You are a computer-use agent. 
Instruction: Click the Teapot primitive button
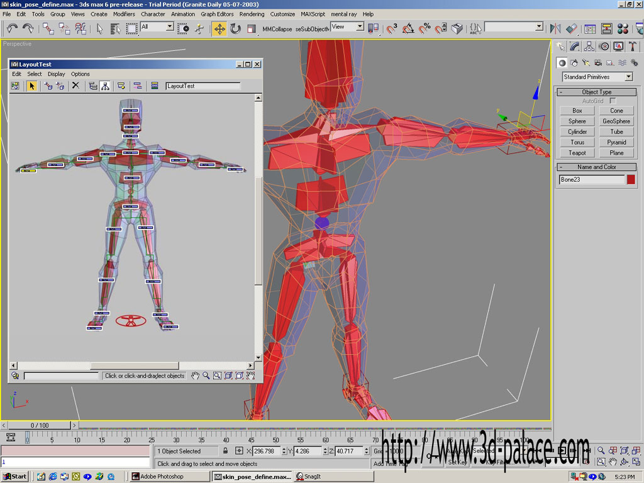click(x=577, y=153)
